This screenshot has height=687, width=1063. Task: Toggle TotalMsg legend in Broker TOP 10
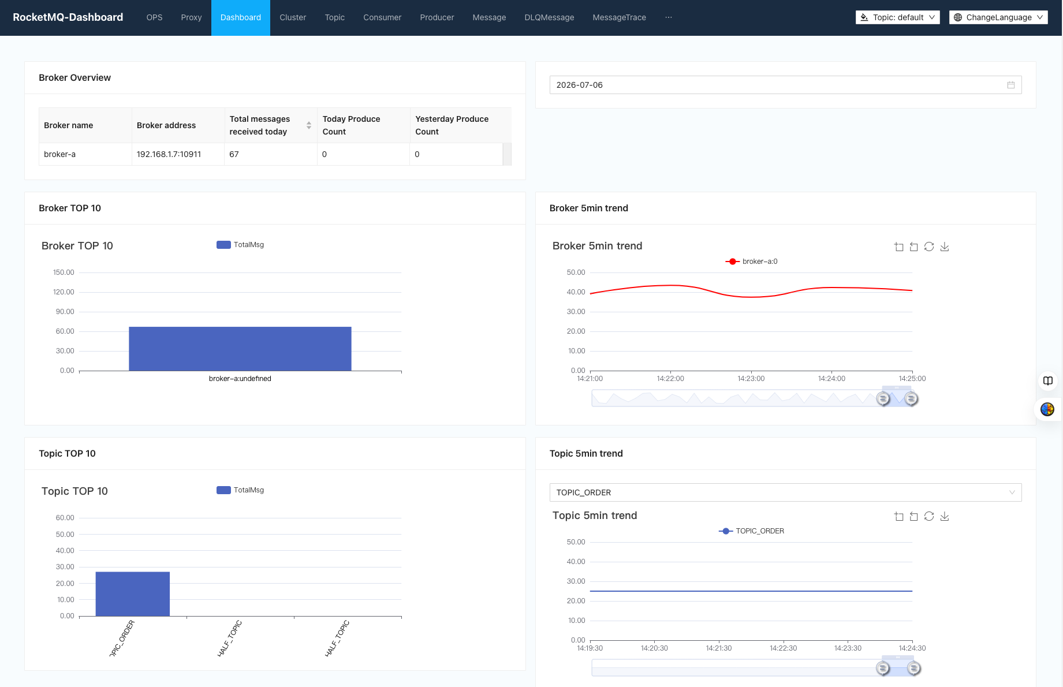tap(240, 245)
